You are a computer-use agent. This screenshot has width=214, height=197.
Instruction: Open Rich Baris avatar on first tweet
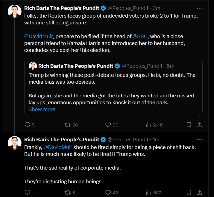(x=15, y=12)
